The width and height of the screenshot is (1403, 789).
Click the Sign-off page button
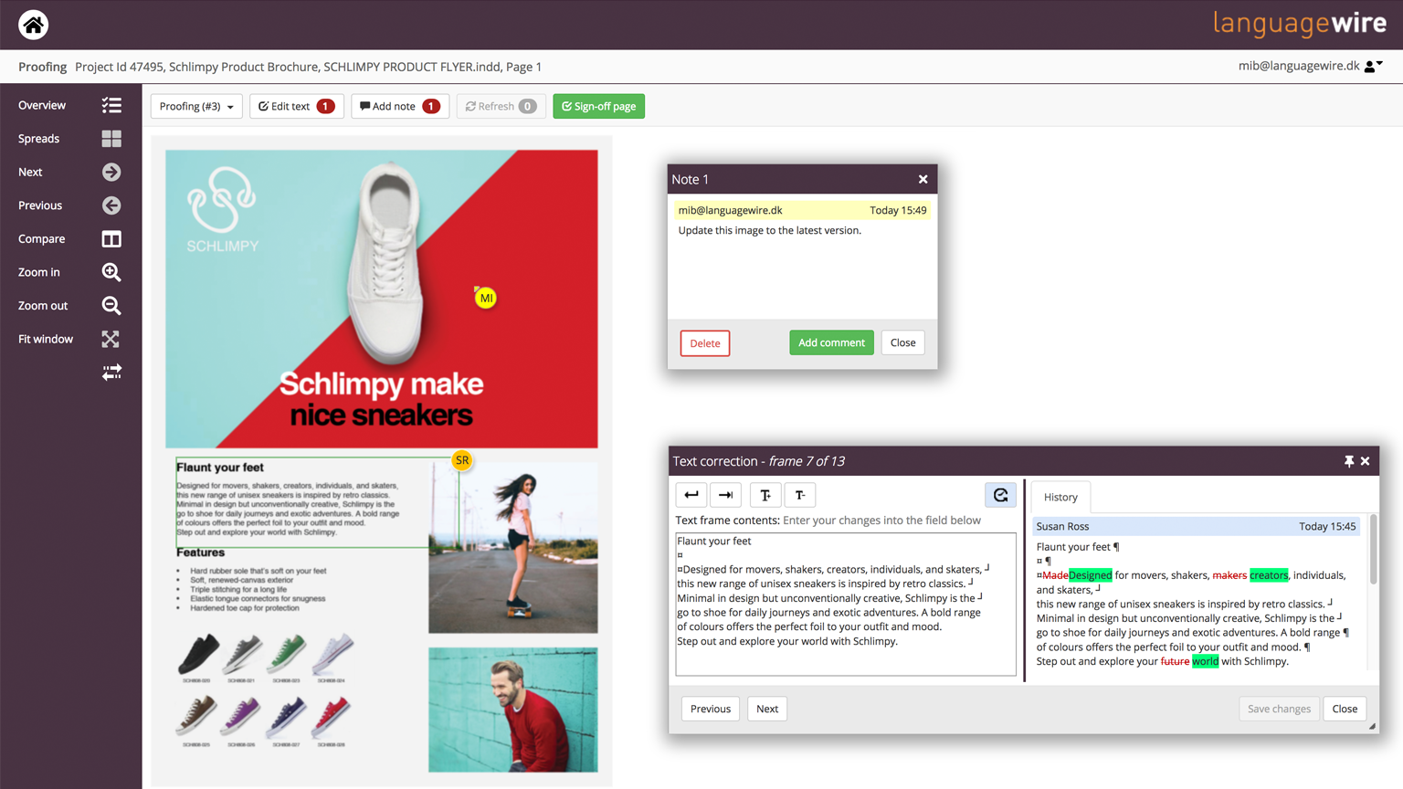[598, 107]
